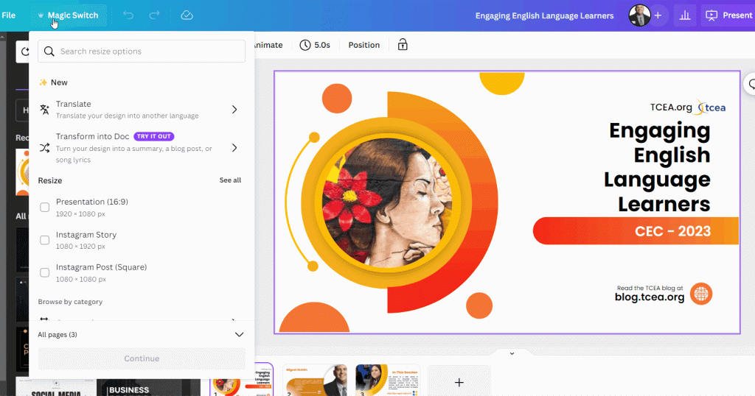Open the File menu
Viewport: 755px width, 396px height.
point(9,15)
